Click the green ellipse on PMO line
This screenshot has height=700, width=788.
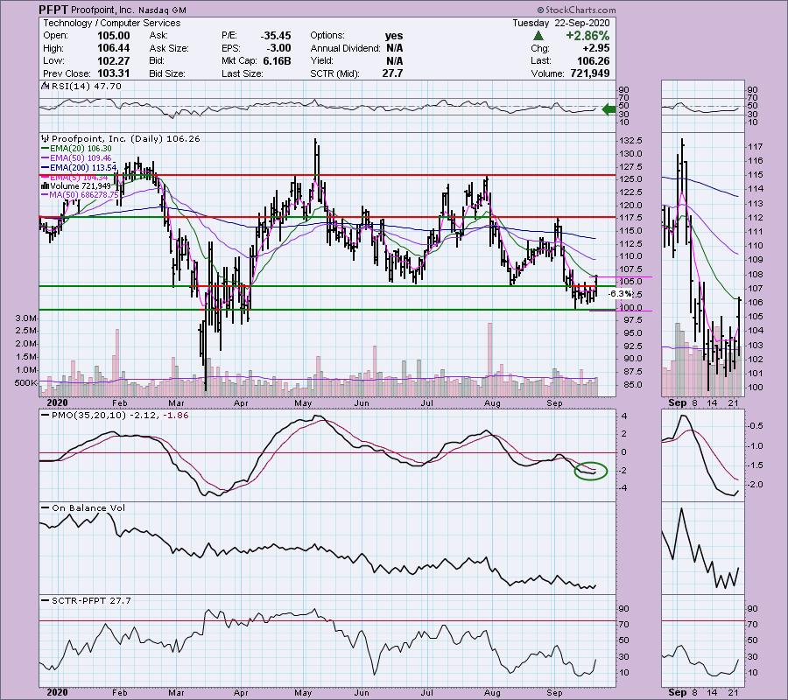[591, 471]
